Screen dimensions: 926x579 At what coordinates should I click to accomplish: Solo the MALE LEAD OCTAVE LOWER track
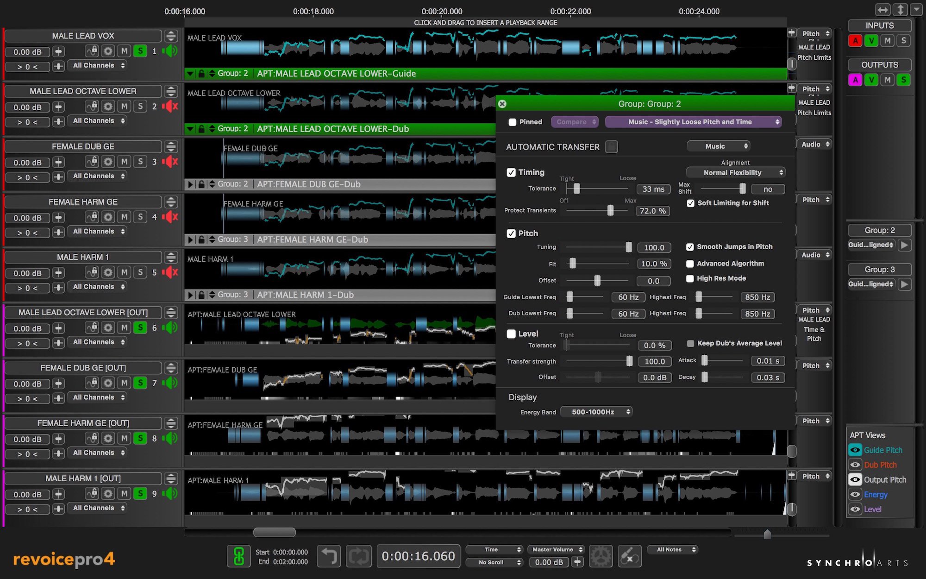tap(140, 107)
